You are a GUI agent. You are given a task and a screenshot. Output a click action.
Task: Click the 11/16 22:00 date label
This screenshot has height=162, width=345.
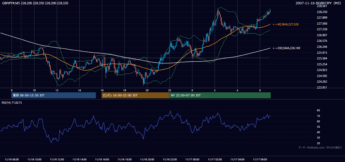pyautogui.click(x=170, y=160)
